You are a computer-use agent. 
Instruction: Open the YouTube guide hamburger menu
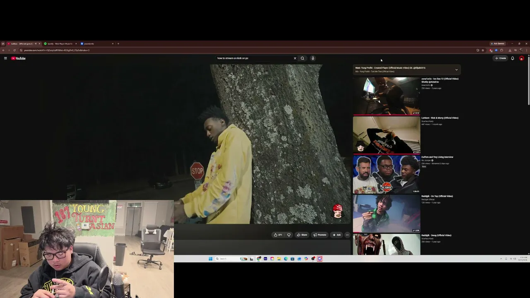pos(5,58)
